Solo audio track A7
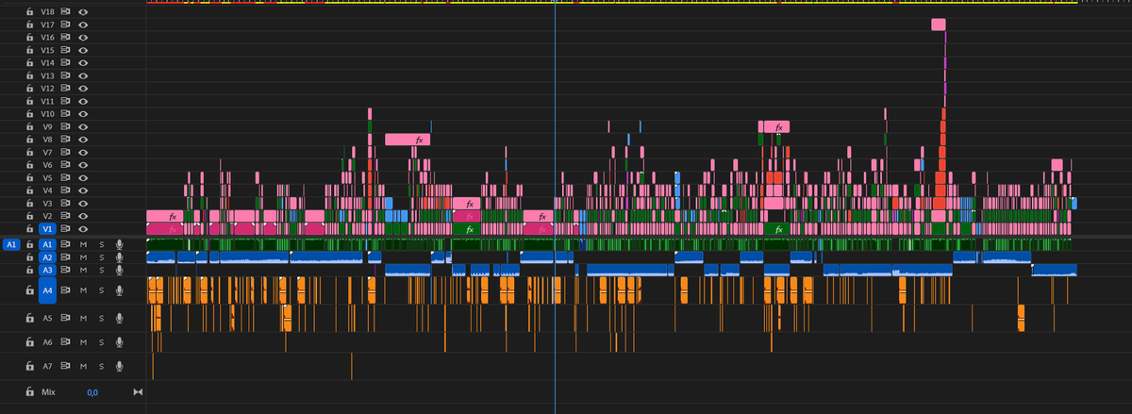Viewport: 1132px width, 414px height. tap(102, 366)
